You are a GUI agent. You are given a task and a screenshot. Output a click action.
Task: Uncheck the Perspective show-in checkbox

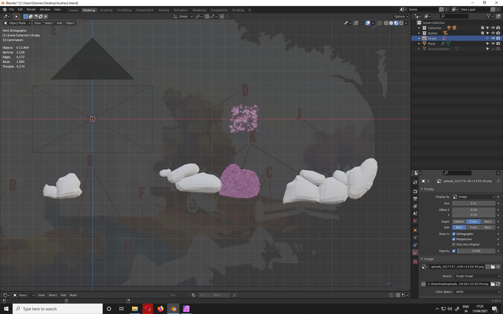(x=454, y=239)
